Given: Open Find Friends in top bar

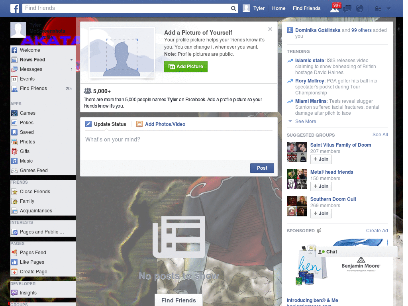Looking at the screenshot, I should pos(306,8).
